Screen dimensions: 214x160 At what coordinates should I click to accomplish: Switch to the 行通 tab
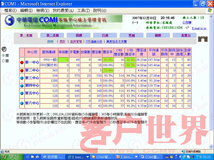105,36
